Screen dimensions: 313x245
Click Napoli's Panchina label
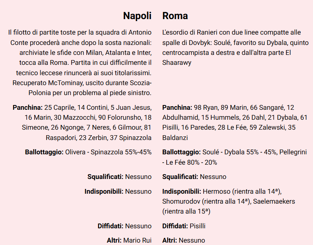[x=27, y=107]
